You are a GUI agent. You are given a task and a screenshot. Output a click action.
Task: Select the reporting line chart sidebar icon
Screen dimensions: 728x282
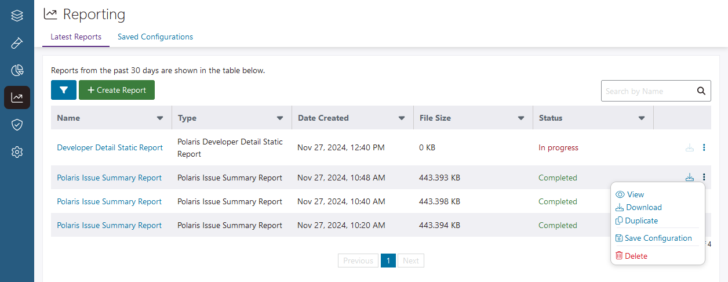[x=17, y=97]
